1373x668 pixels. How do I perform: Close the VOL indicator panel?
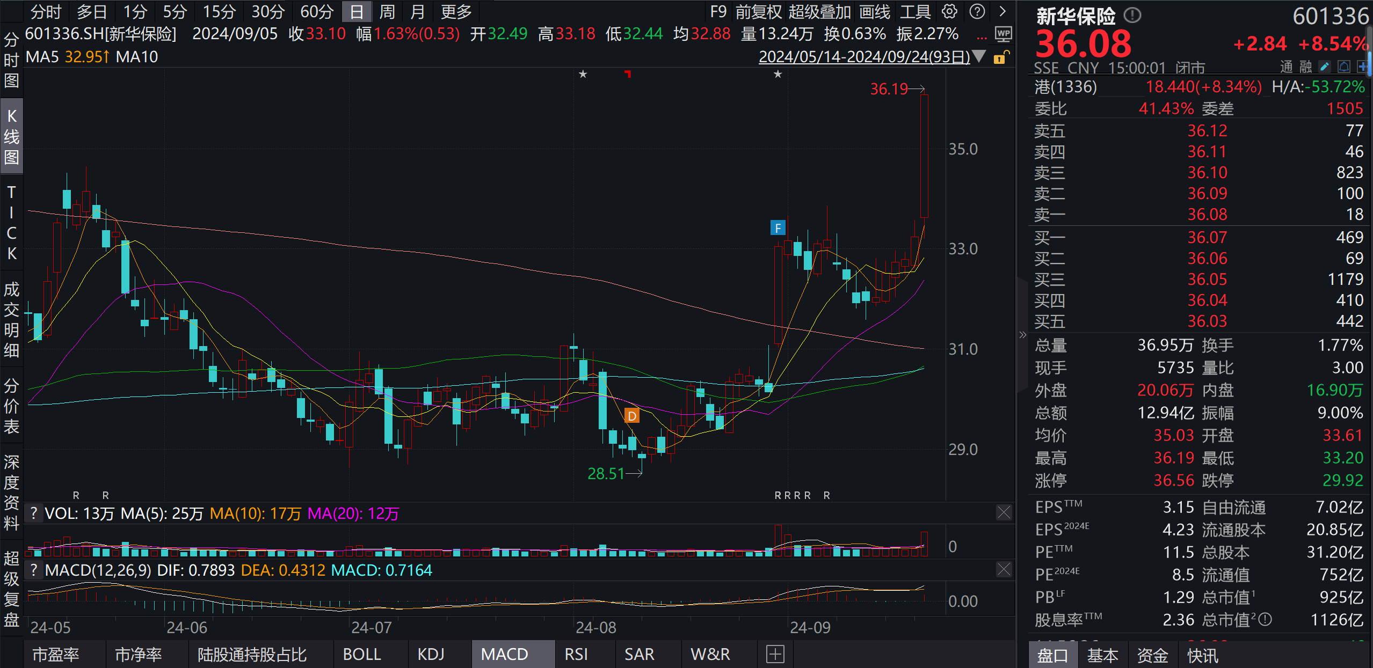(1004, 512)
